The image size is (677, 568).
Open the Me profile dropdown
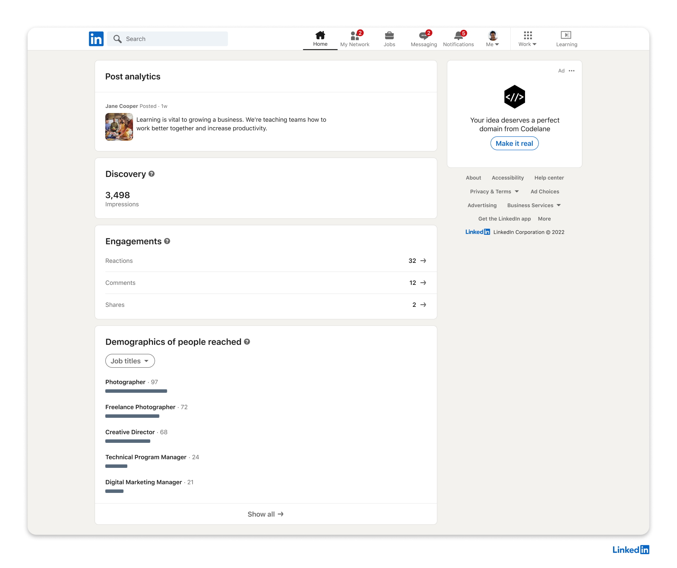493,39
